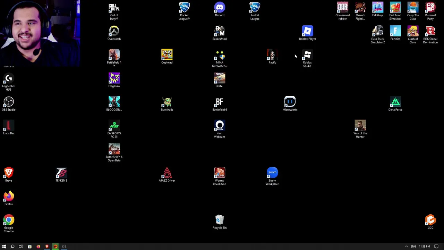Click the ENG language indicator
This screenshot has width=444, height=250.
(x=413, y=247)
